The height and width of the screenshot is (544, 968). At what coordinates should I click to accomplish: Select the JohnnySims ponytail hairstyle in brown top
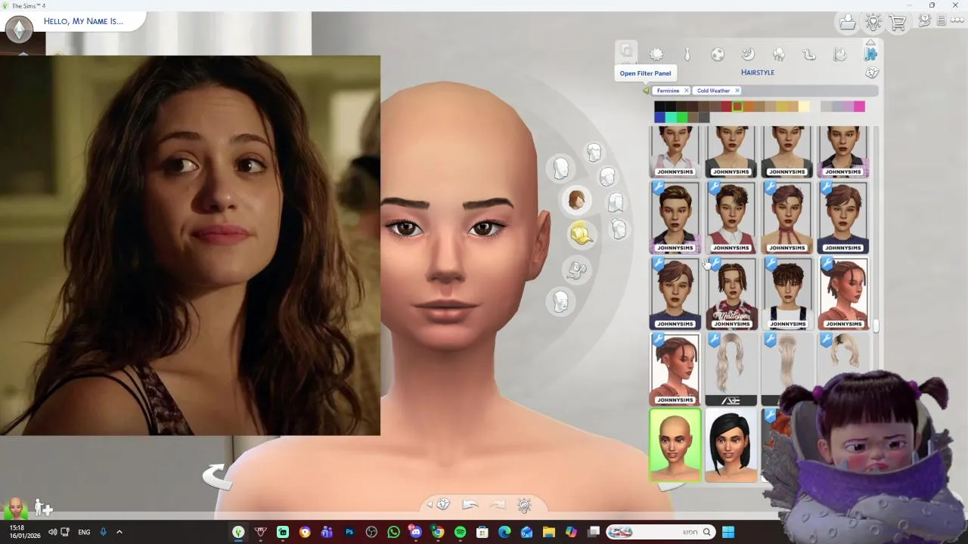click(x=843, y=293)
